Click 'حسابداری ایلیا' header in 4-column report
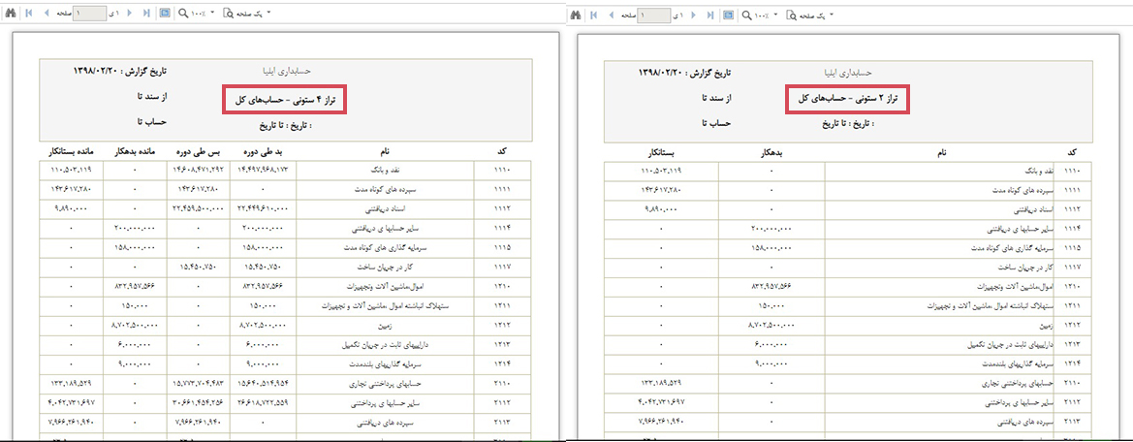This screenshot has width=1133, height=442. coord(288,72)
